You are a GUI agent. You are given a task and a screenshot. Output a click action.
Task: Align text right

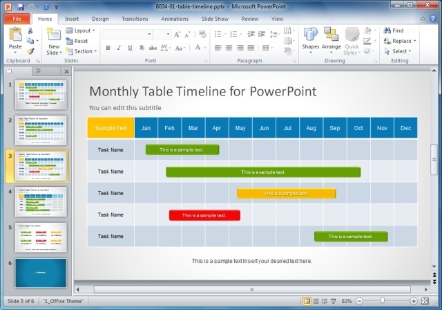click(240, 48)
